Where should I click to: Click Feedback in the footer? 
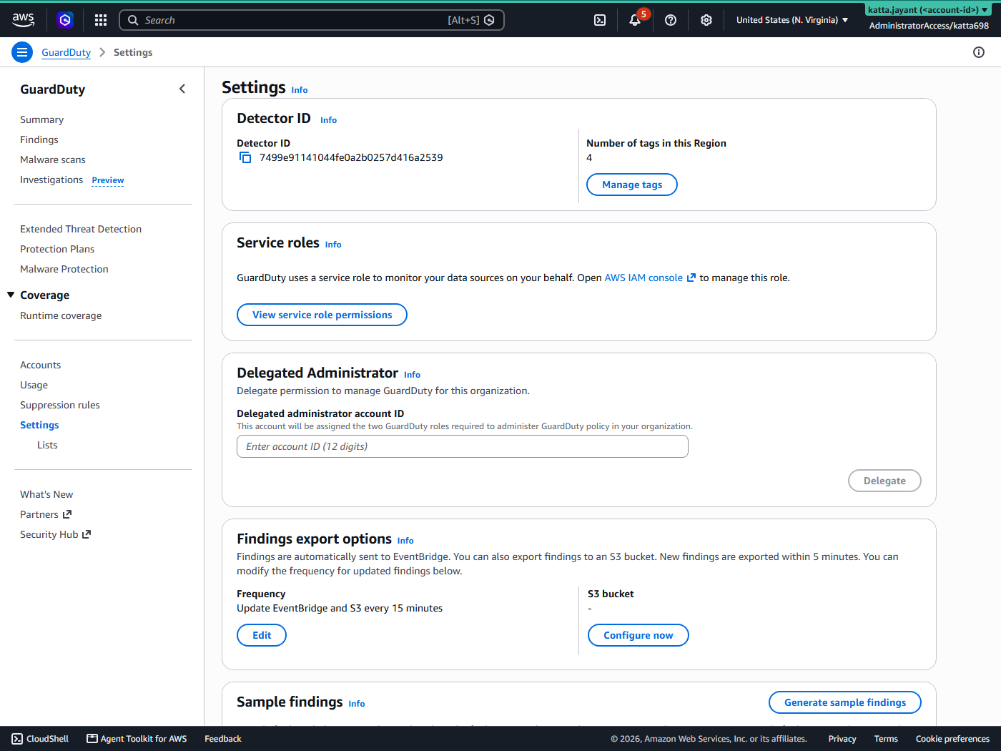tap(223, 739)
